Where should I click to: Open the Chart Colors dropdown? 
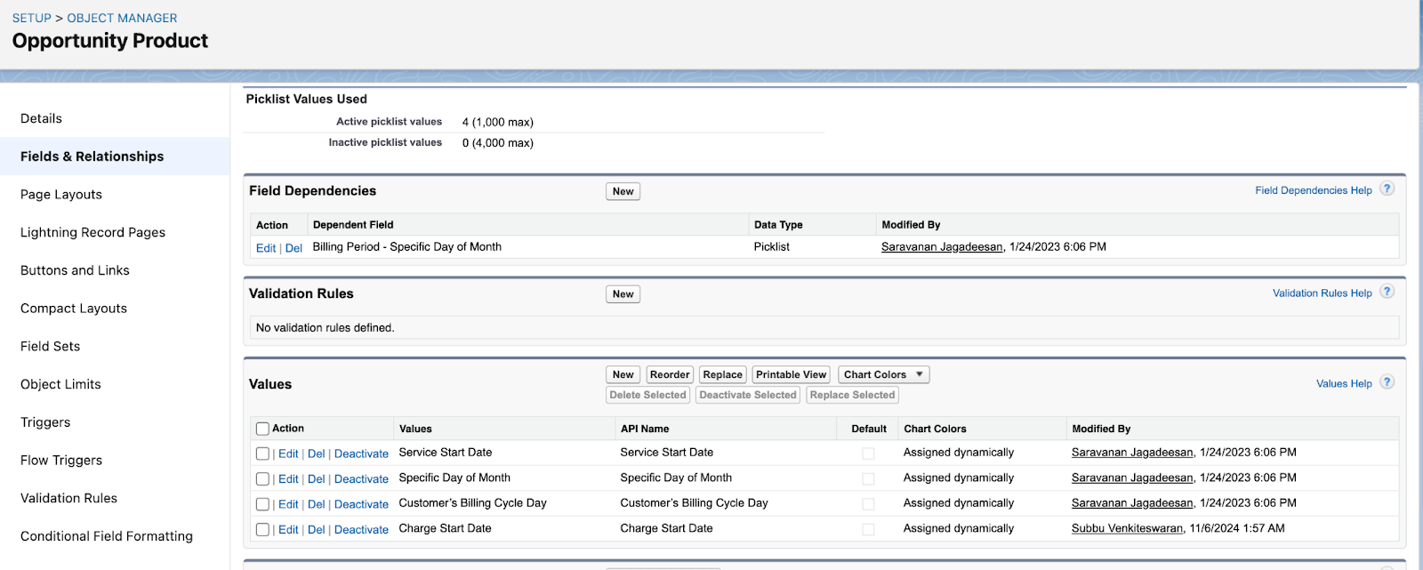pyautogui.click(x=883, y=374)
